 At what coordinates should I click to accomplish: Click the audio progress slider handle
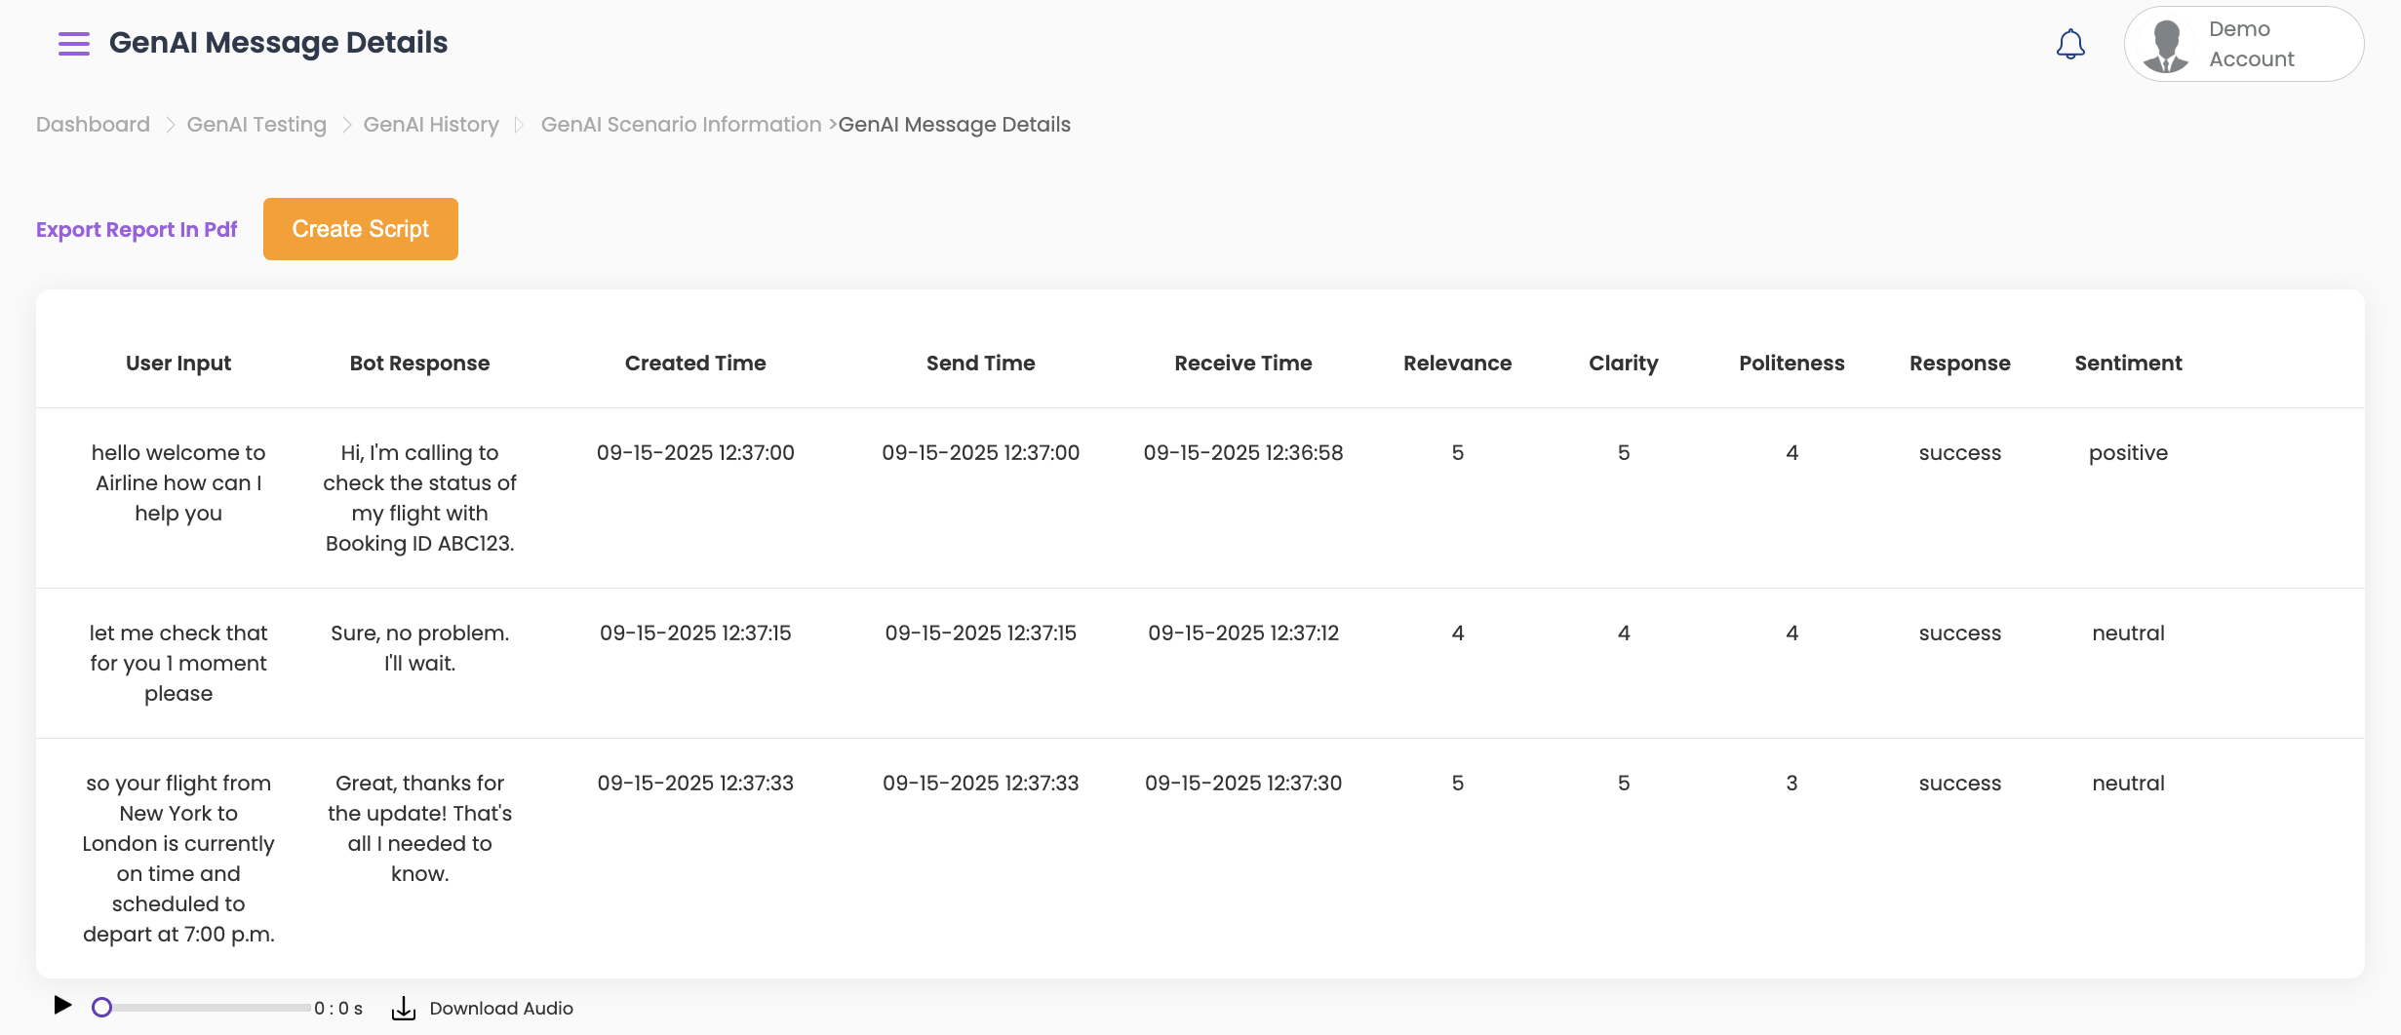(101, 1008)
